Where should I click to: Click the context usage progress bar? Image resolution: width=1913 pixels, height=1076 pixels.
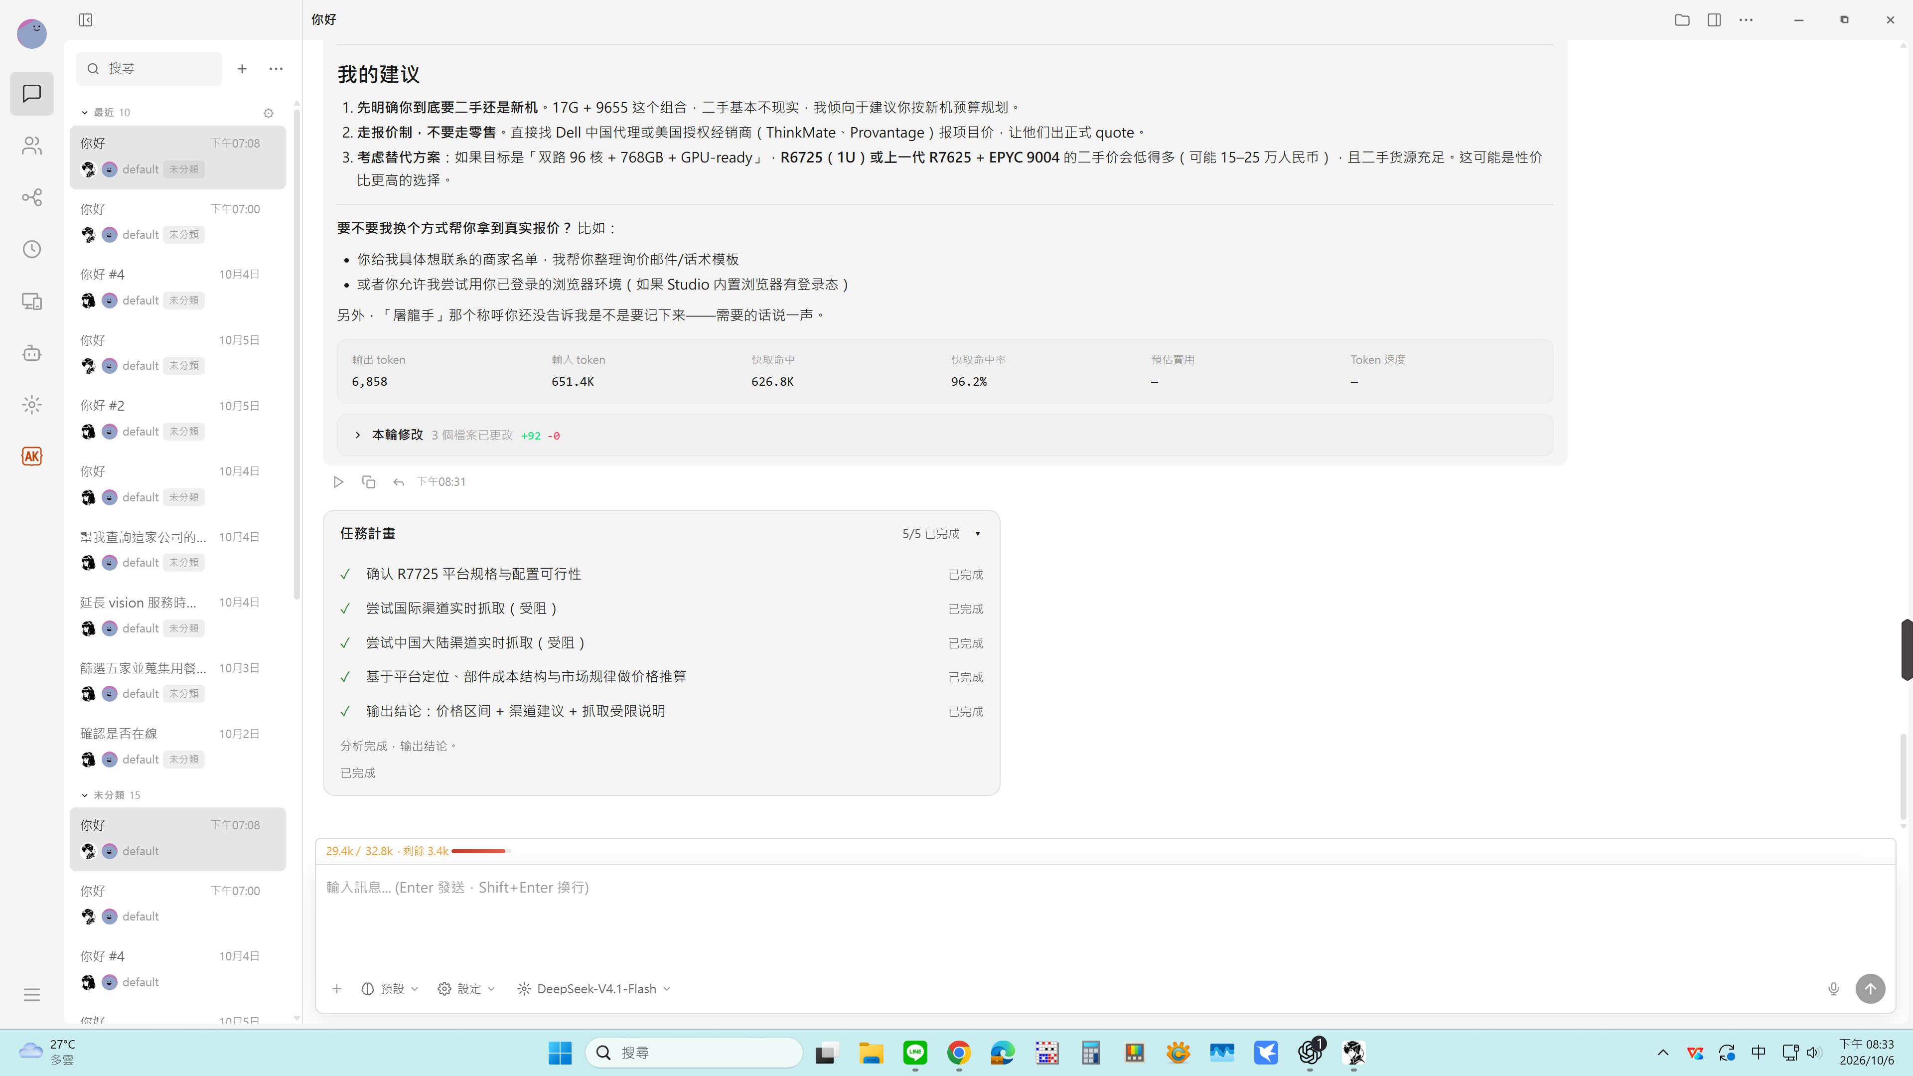tap(480, 851)
